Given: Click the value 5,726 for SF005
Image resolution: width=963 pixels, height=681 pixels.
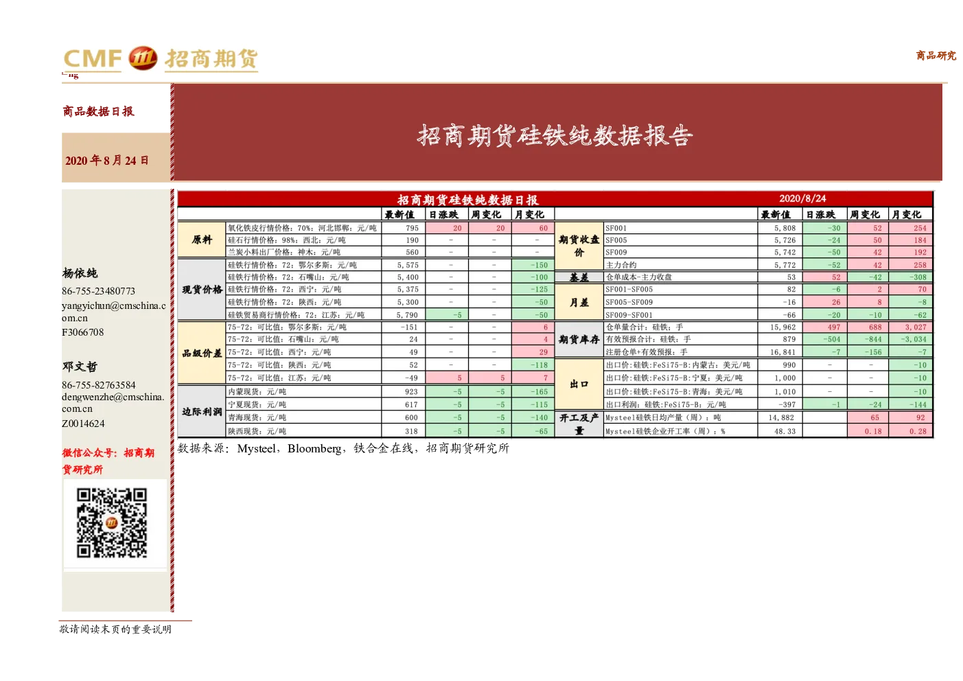Looking at the screenshot, I should coord(785,240).
